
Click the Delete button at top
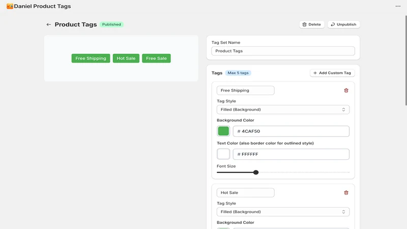tap(312, 24)
